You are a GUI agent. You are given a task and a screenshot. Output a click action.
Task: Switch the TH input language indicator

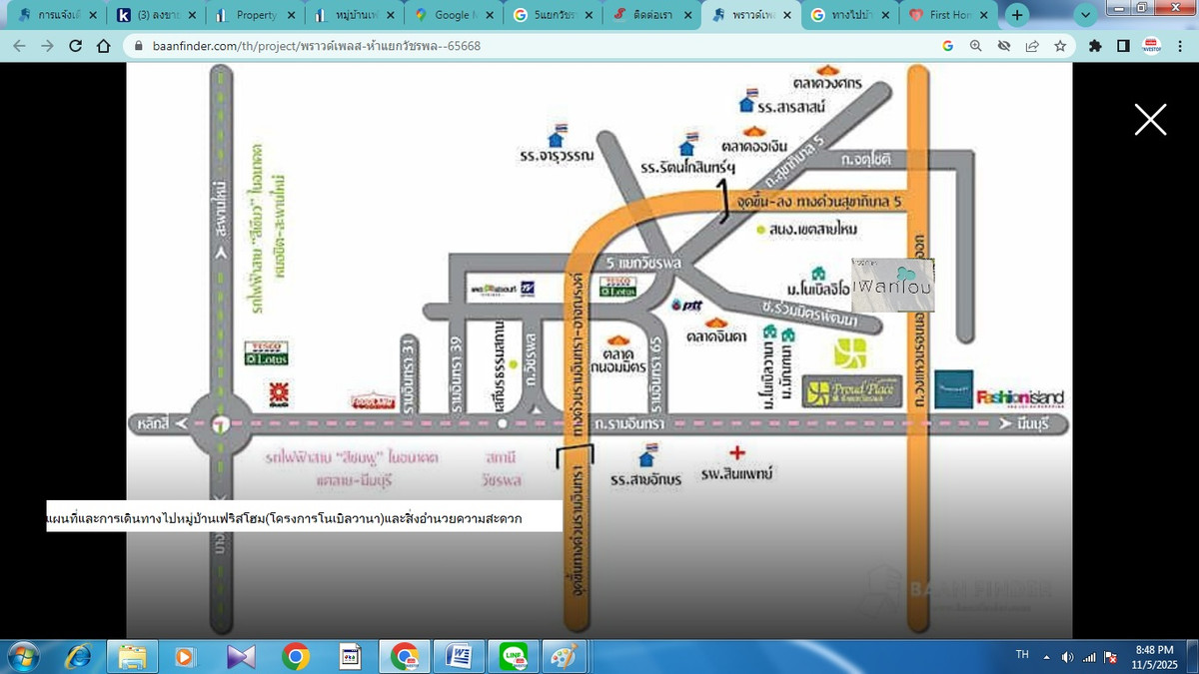point(1022,655)
